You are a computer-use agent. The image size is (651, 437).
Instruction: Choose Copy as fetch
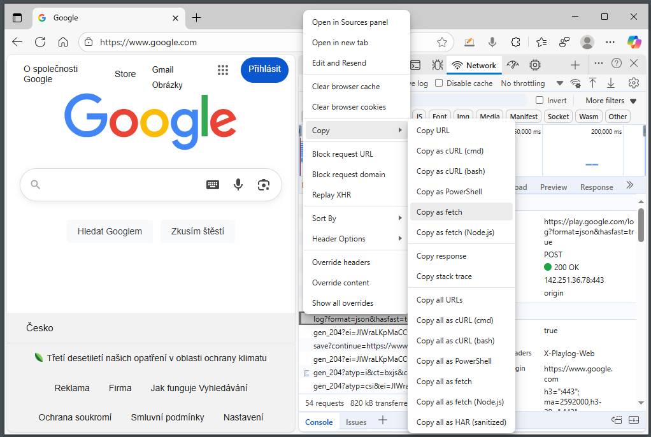click(461, 212)
